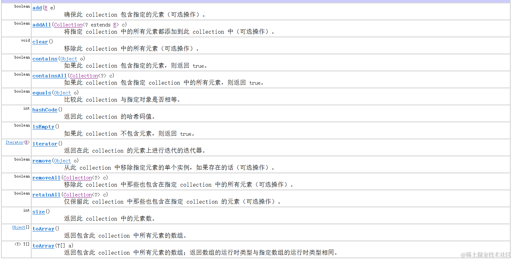This screenshot has height=260, width=513.
Task: Open the isEmpty method link
Action: pyautogui.click(x=43, y=127)
